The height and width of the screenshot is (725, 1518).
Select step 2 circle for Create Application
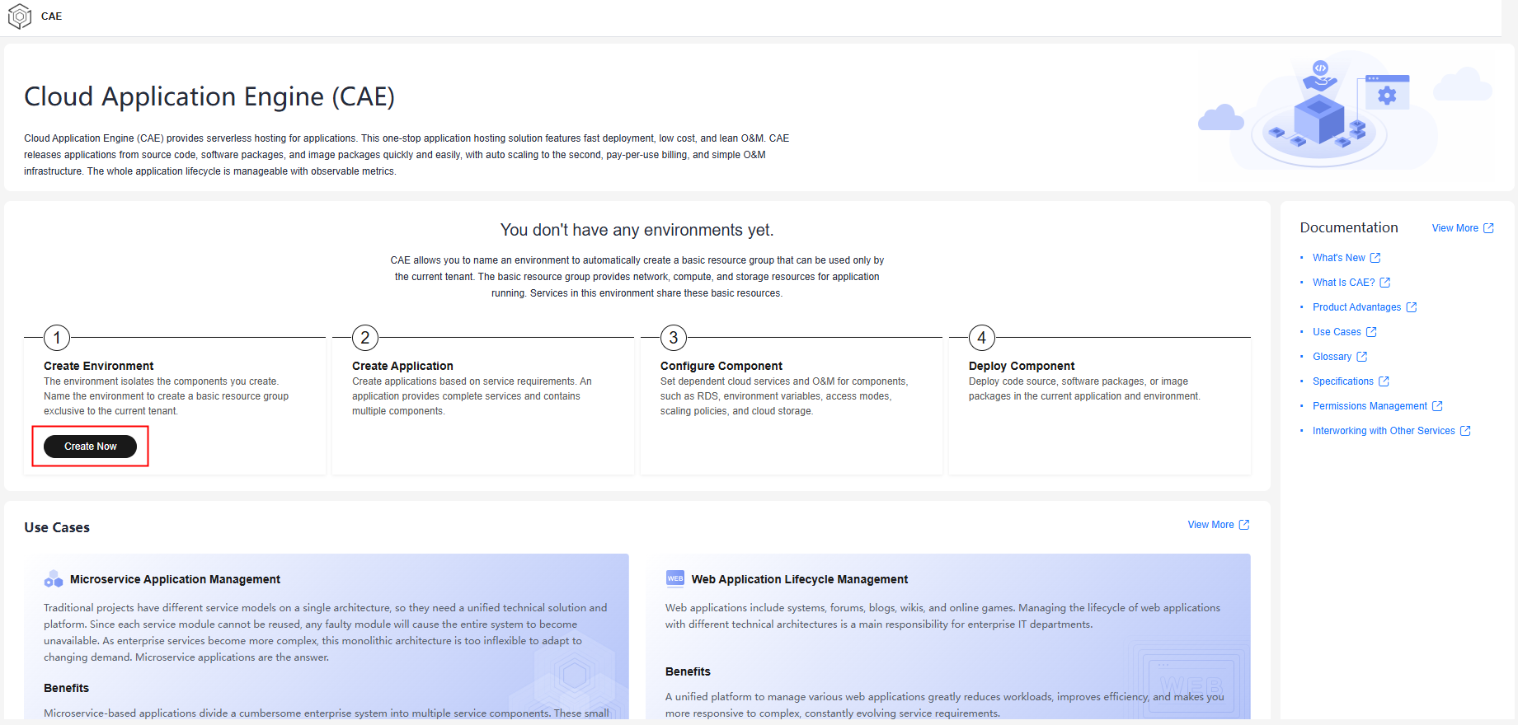365,337
